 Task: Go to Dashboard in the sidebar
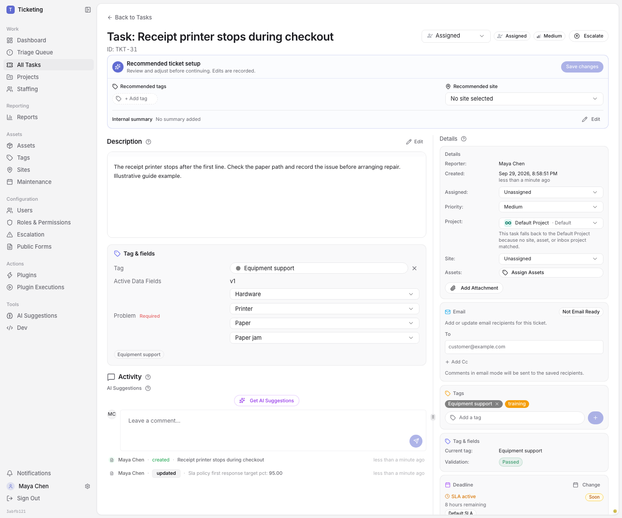click(x=48, y=40)
